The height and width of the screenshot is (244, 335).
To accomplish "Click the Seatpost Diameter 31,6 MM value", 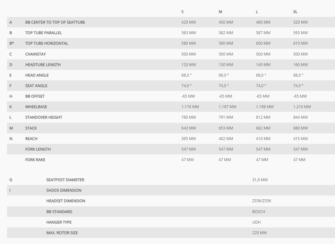I will click(260, 180).
